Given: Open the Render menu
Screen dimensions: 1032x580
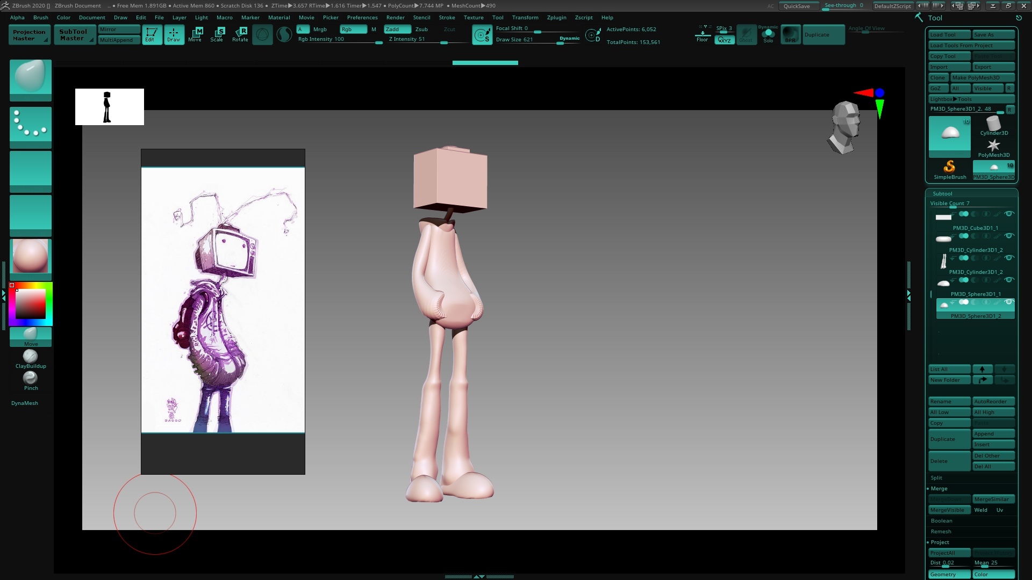Looking at the screenshot, I should [x=395, y=18].
